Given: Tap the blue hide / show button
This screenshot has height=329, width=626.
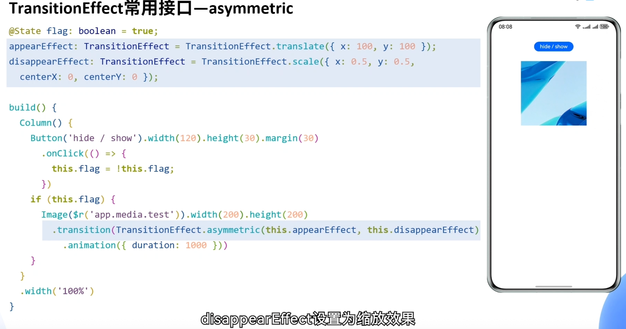Looking at the screenshot, I should pos(553,47).
